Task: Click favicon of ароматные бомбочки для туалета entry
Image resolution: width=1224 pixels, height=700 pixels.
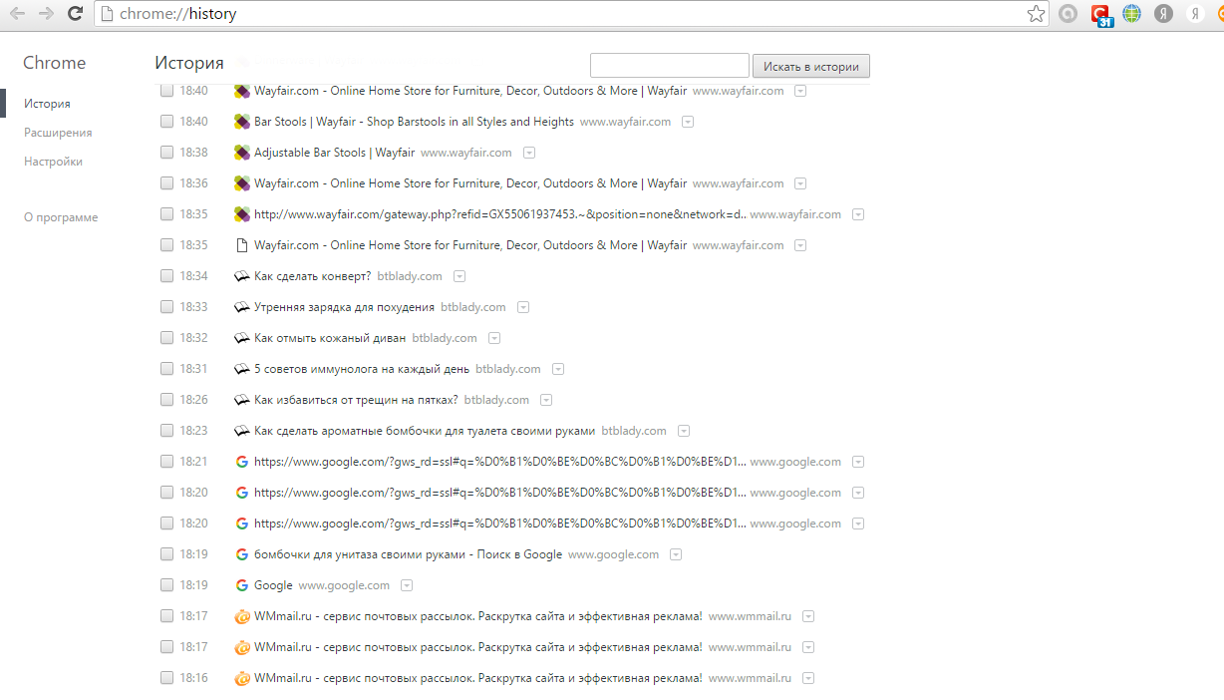Action: coord(241,431)
